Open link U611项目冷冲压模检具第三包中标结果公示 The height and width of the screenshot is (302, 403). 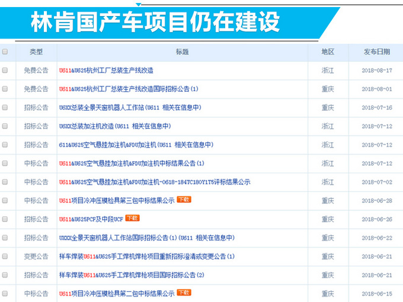click(117, 201)
